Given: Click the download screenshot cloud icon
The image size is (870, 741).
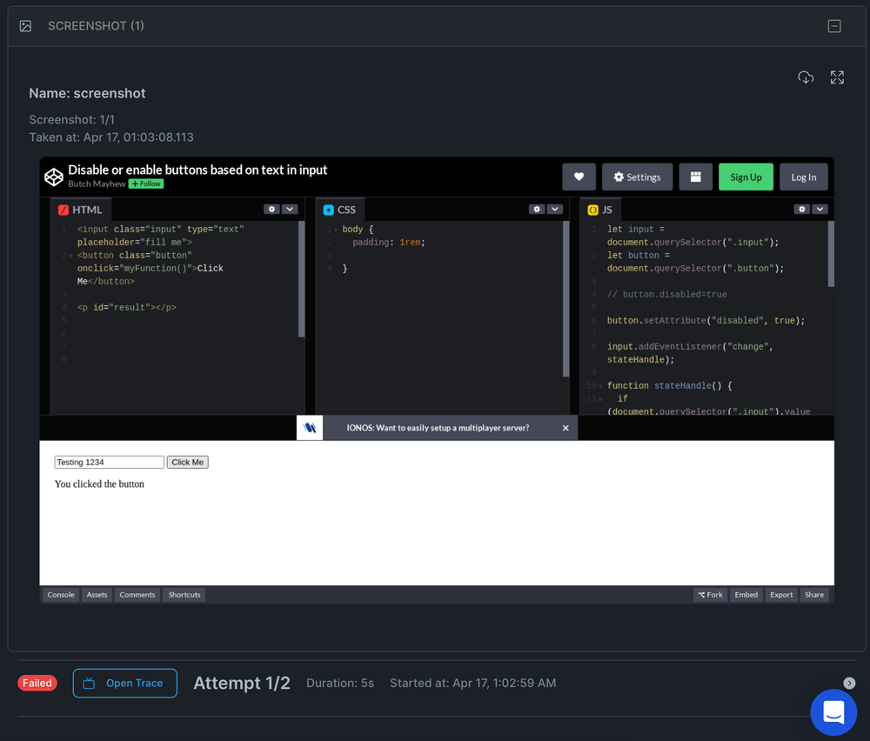Looking at the screenshot, I should pyautogui.click(x=805, y=77).
